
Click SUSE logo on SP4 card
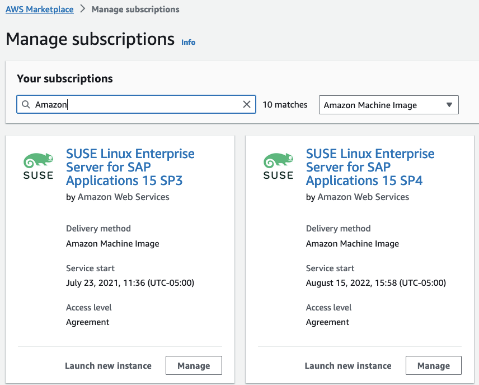278,166
